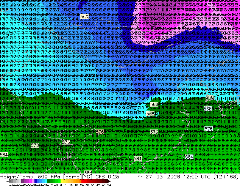
Task: Click the 584 contour label at left edge
Action: click(x=4, y=154)
